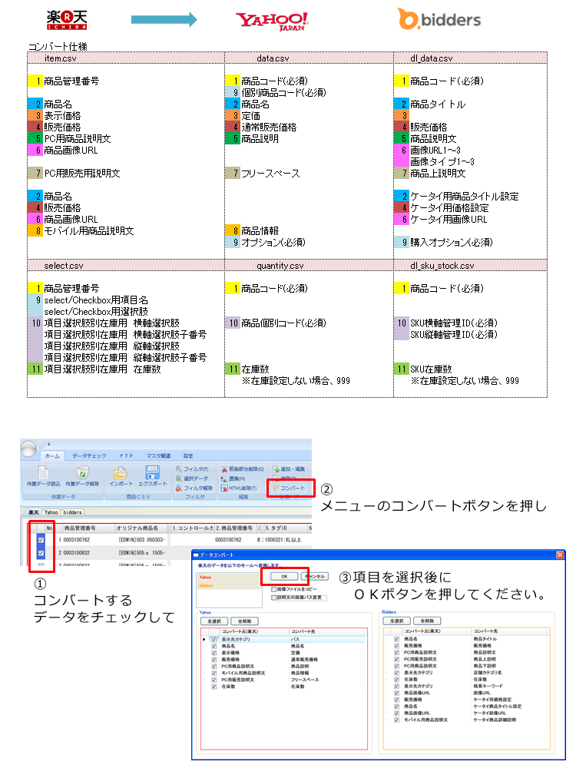Open the FTP ribbon tab
Image resolution: width=576 pixels, height=768 pixels.
coord(127,455)
